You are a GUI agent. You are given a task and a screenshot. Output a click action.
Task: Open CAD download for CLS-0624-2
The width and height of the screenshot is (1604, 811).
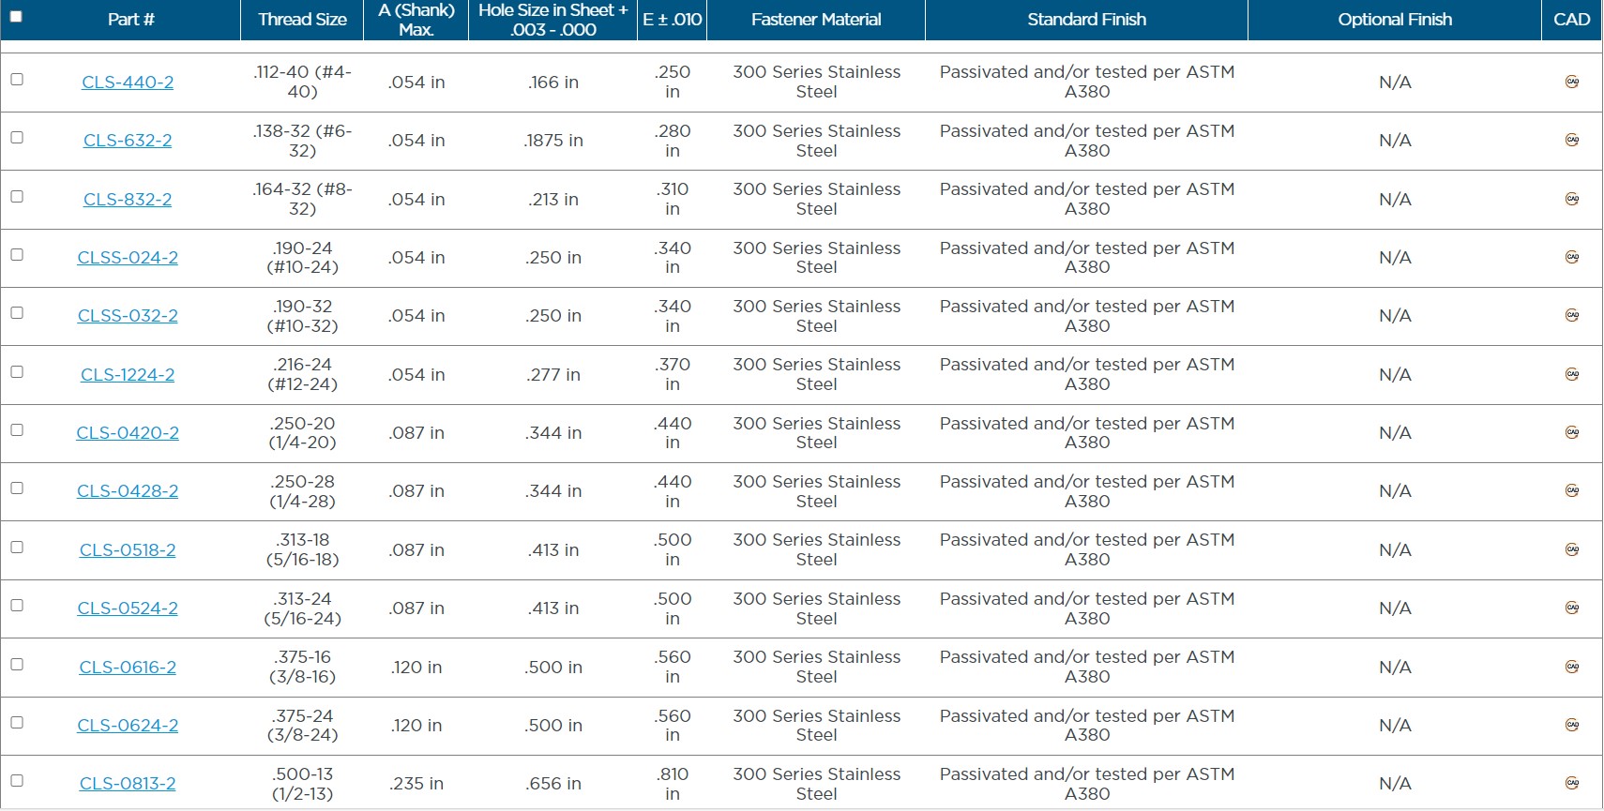pos(1572,725)
